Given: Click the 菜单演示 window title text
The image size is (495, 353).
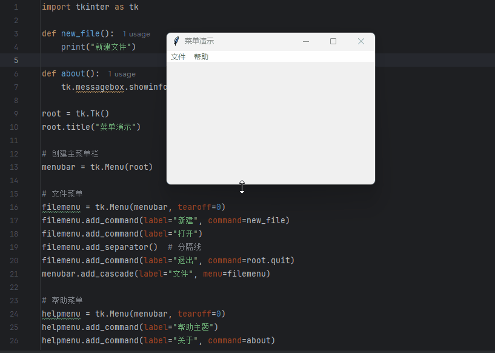Looking at the screenshot, I should tap(199, 41).
